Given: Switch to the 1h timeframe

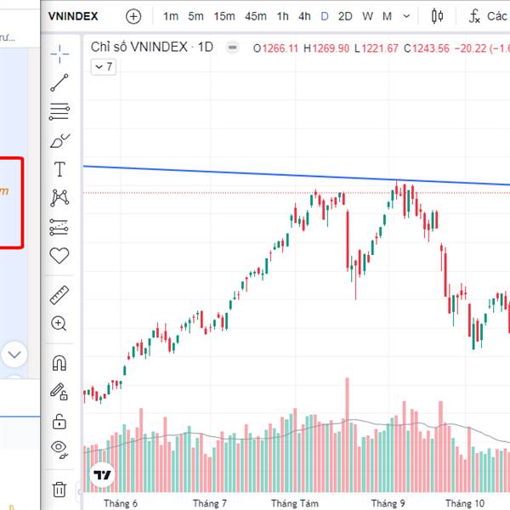Looking at the screenshot, I should pos(283,16).
